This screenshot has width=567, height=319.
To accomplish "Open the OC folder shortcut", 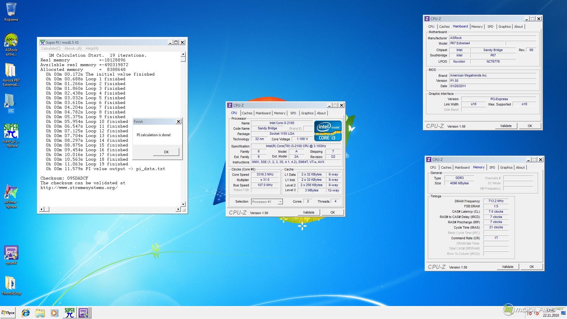I will [11, 103].
